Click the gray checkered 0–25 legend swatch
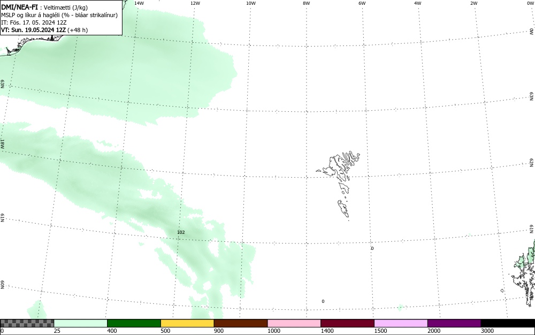 click(x=27, y=323)
